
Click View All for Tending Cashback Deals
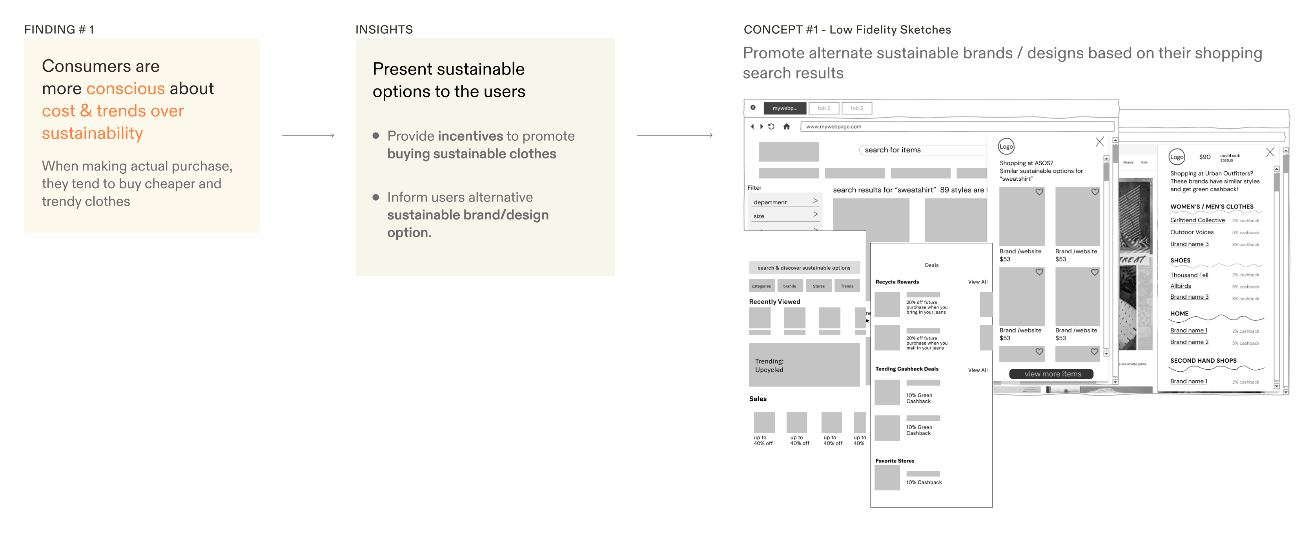[977, 370]
